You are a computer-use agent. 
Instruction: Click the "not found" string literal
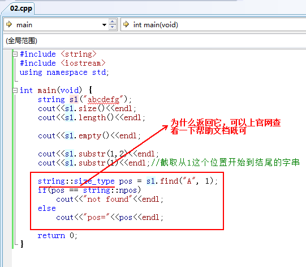pyautogui.click(x=107, y=199)
